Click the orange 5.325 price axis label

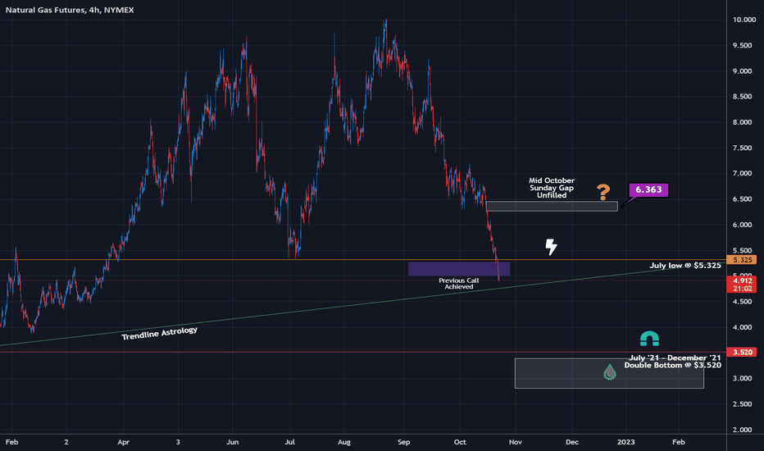tap(742, 260)
